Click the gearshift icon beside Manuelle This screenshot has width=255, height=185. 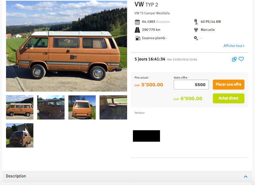pyautogui.click(x=196, y=30)
